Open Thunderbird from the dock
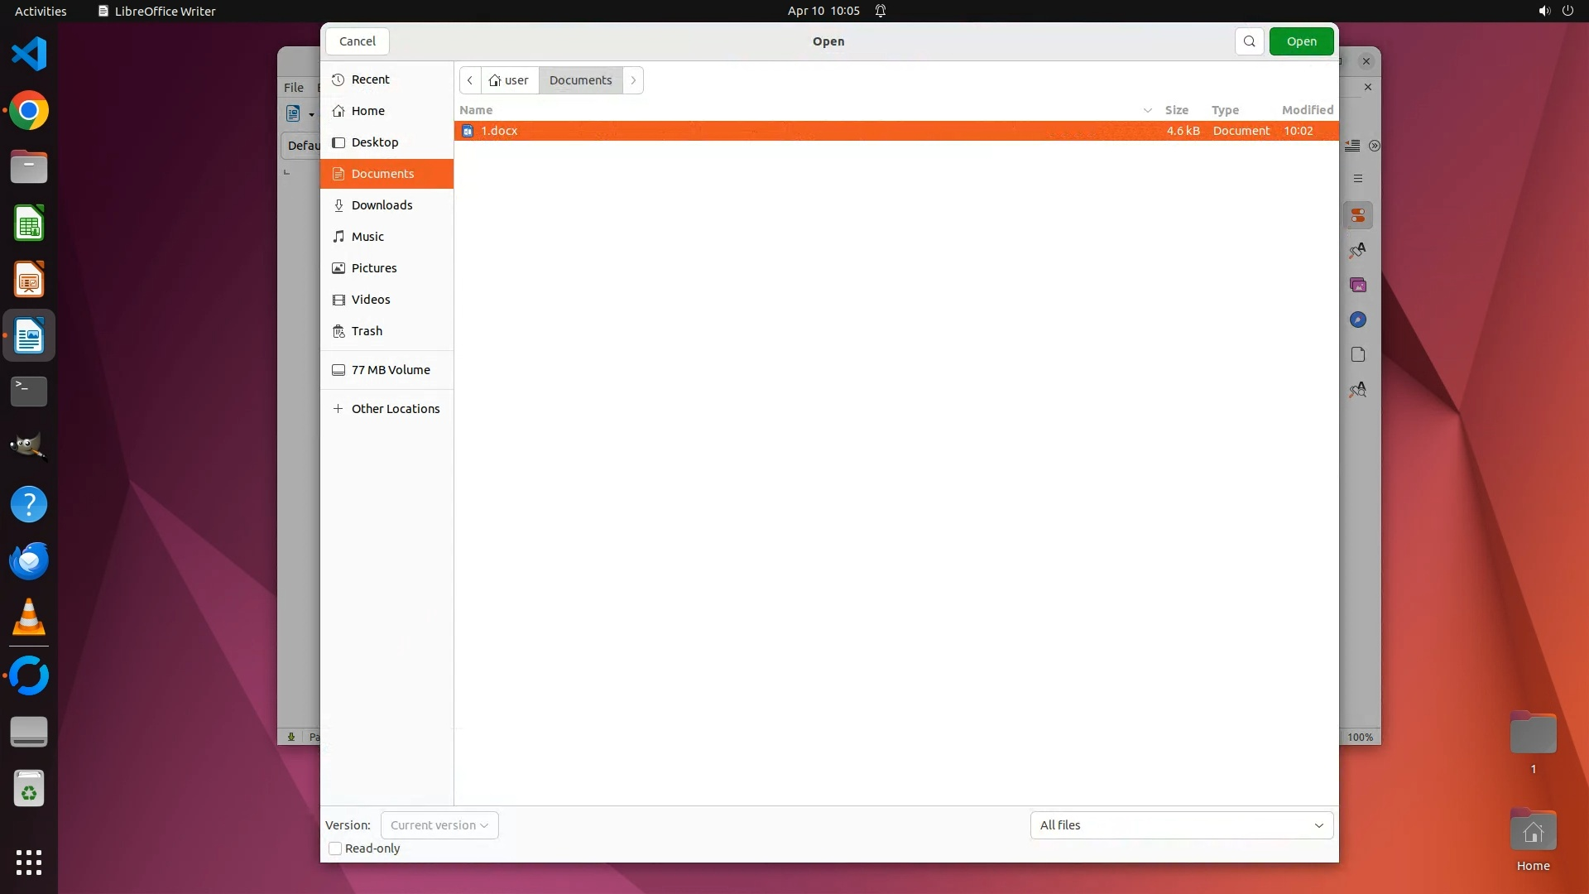This screenshot has width=1589, height=894. pyautogui.click(x=29, y=561)
